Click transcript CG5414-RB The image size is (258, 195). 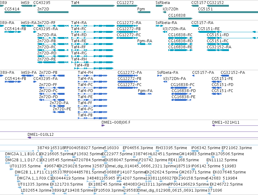click(x=13, y=32)
